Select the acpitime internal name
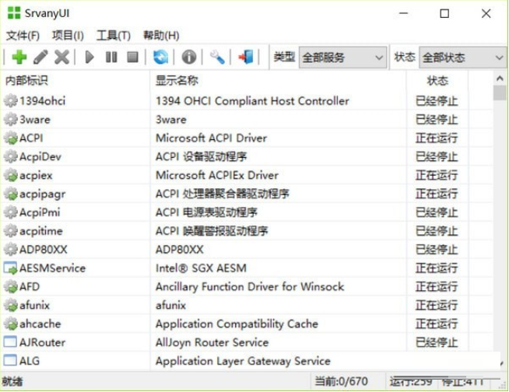Screen dimensions: 509x392 pos(41,231)
